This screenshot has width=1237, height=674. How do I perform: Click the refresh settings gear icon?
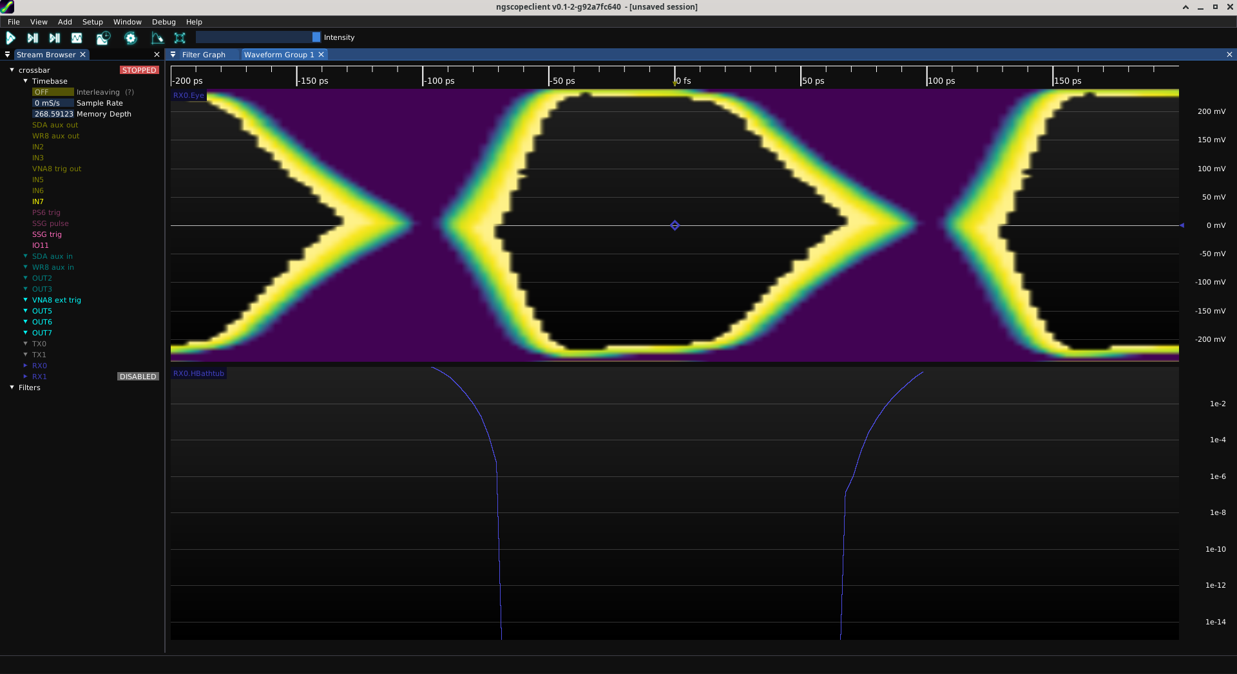(x=131, y=38)
